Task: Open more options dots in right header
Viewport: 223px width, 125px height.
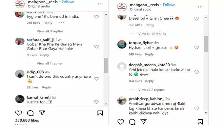Action: point(200,7)
